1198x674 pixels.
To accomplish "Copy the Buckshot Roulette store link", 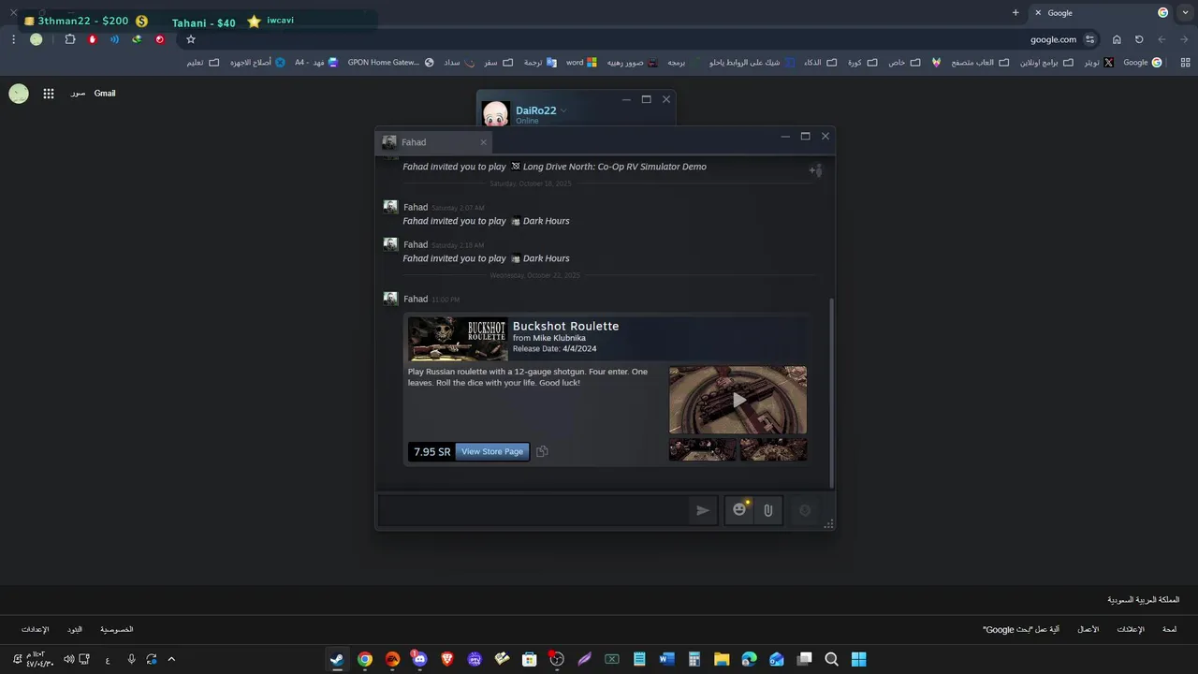I will coord(542,451).
